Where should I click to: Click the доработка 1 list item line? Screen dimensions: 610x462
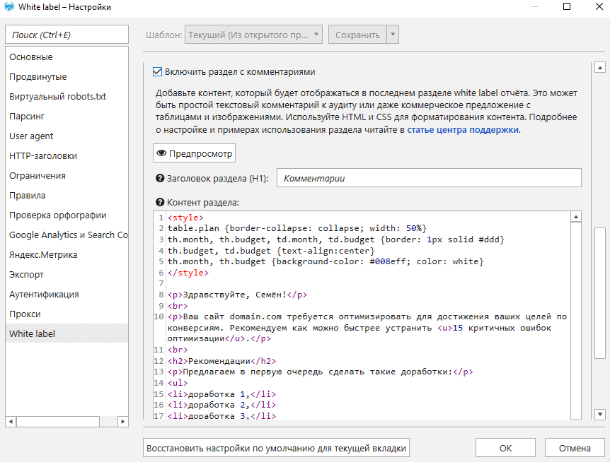pos(221,394)
